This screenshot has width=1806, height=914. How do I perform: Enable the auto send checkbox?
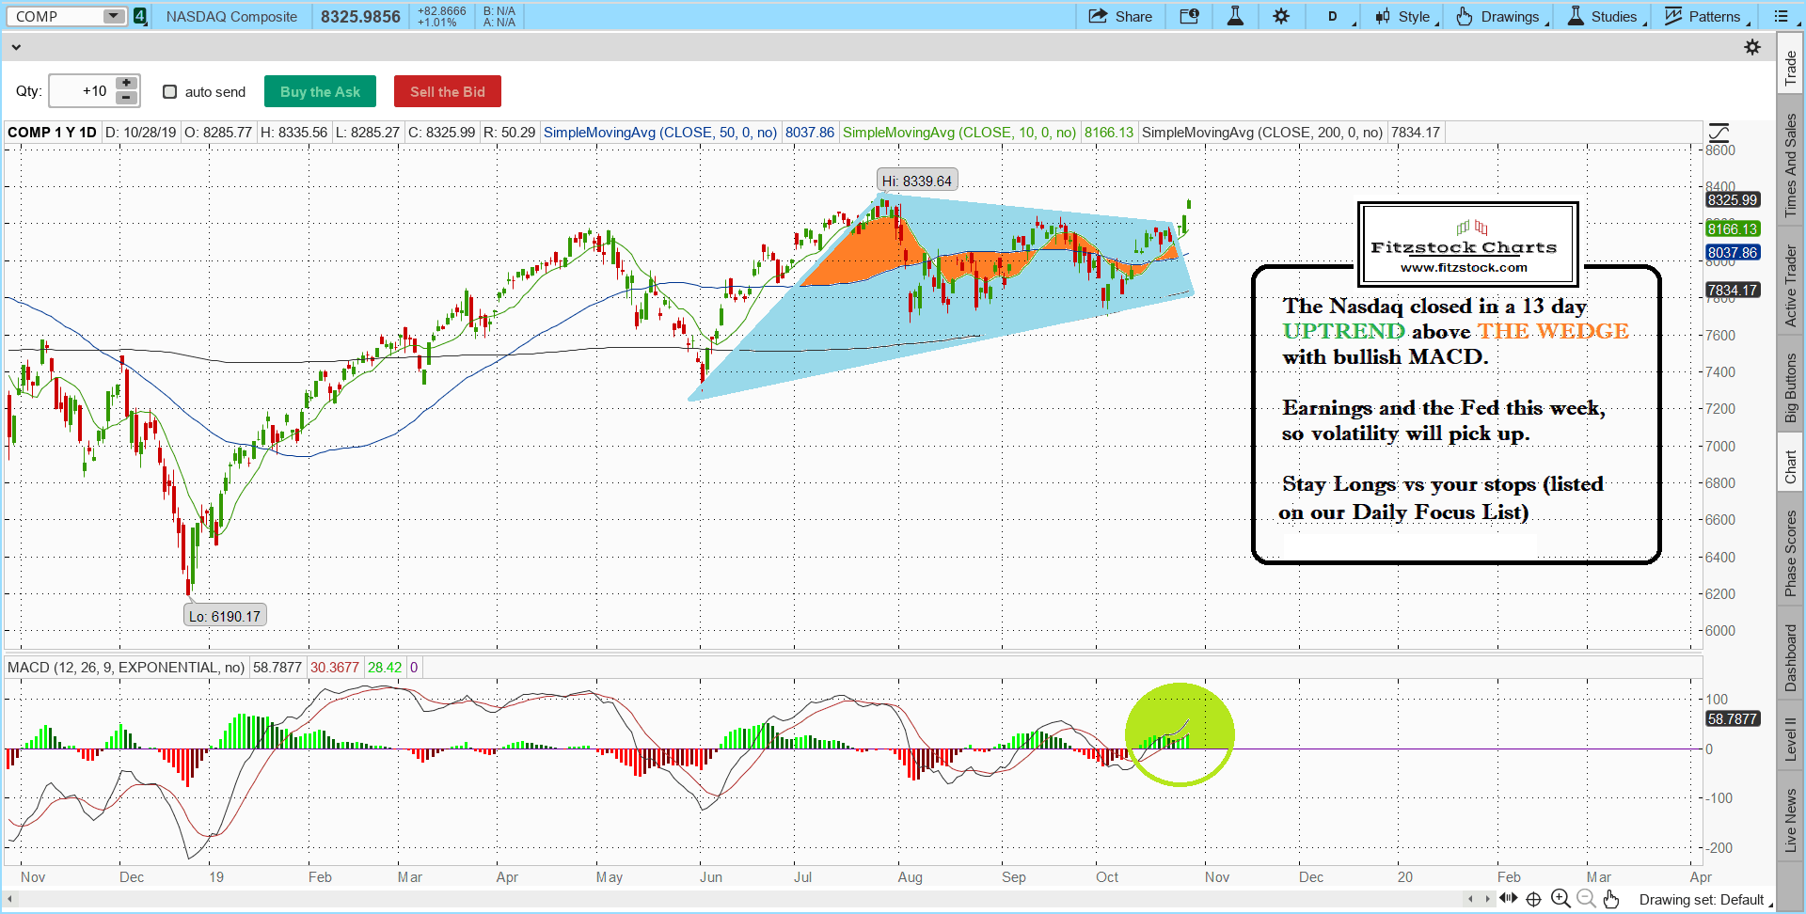click(170, 92)
